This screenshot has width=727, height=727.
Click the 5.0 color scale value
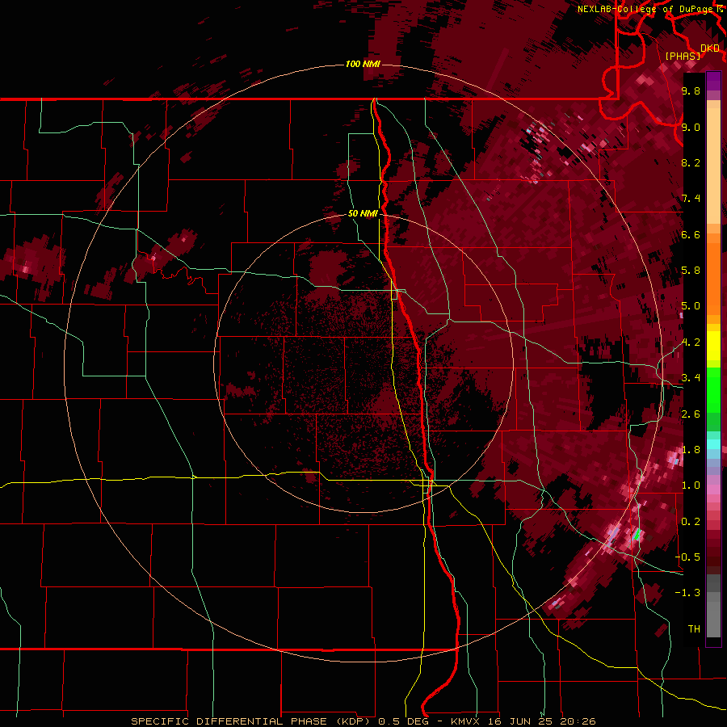pyautogui.click(x=691, y=306)
